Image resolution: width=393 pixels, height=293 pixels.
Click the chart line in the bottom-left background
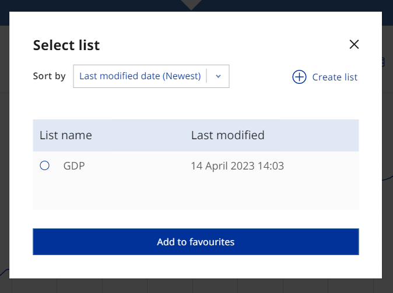pos(3,272)
